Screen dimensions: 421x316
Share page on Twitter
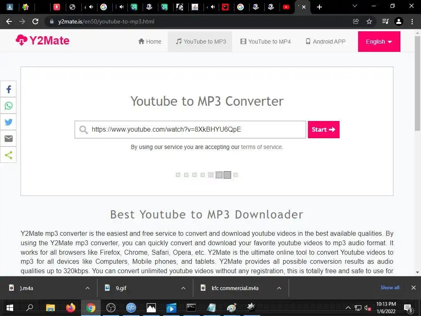click(x=9, y=122)
